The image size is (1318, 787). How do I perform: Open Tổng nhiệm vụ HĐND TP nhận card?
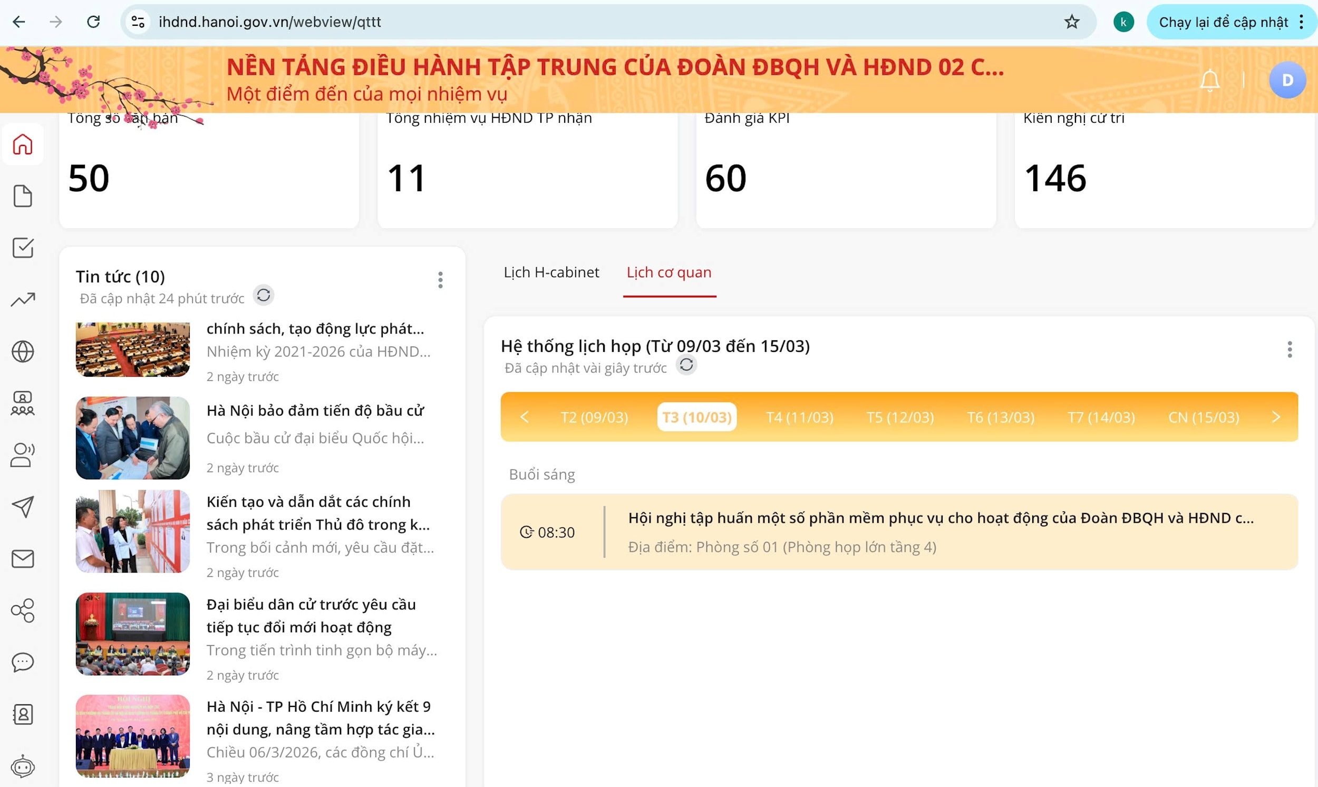click(527, 170)
